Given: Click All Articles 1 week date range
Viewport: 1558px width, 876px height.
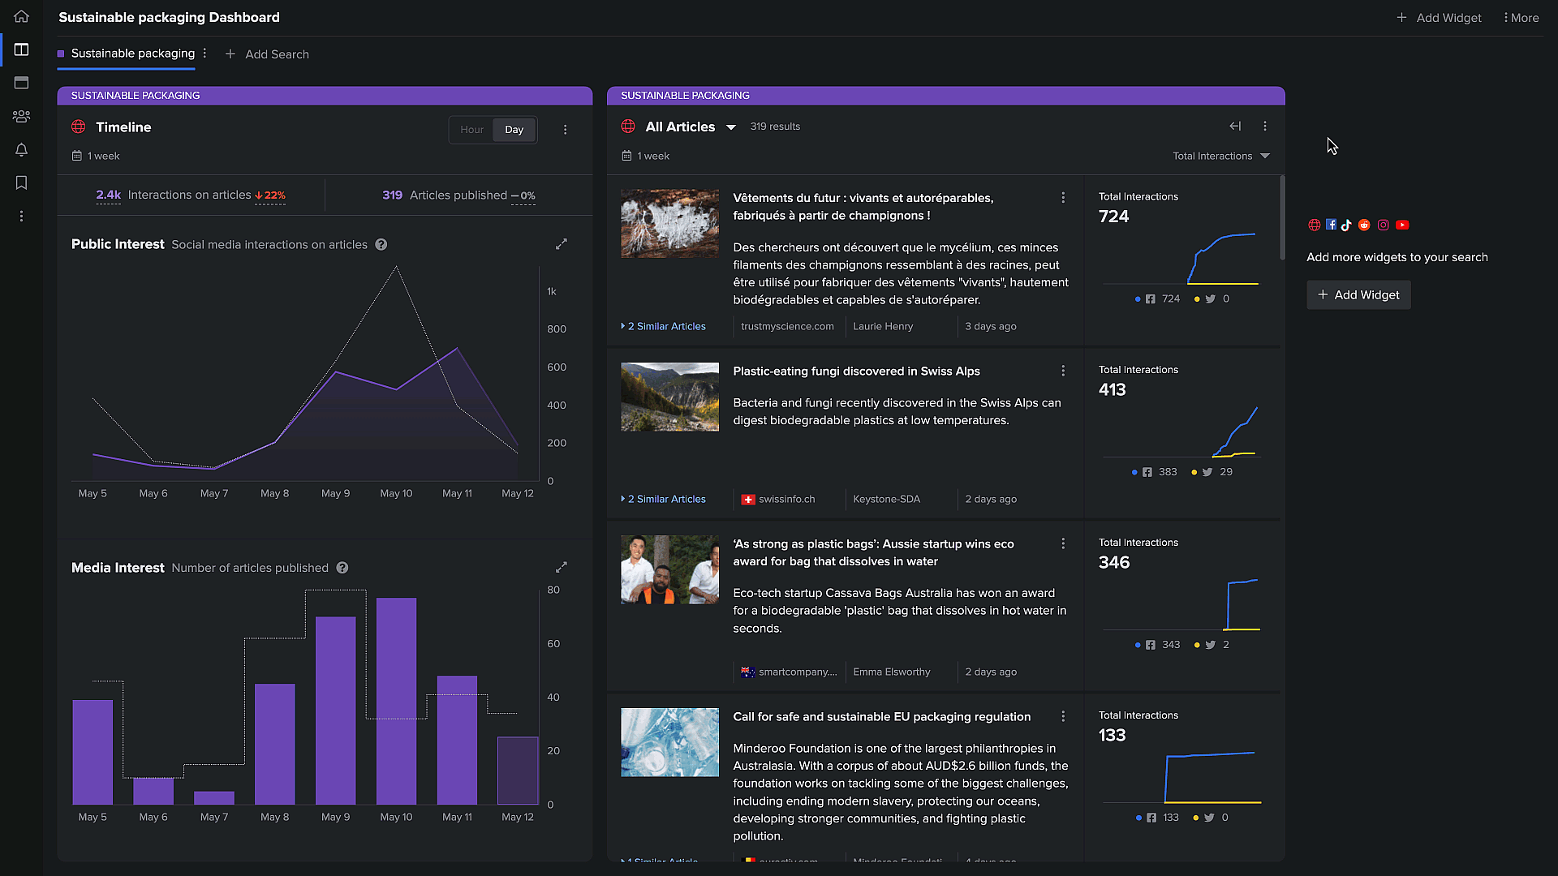Looking at the screenshot, I should 646,156.
